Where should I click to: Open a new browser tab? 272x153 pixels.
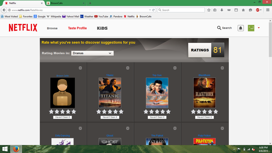click(x=90, y=3)
